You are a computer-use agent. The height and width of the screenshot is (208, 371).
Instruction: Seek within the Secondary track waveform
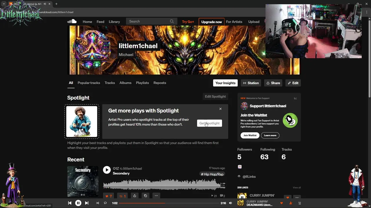pyautogui.click(x=164, y=184)
